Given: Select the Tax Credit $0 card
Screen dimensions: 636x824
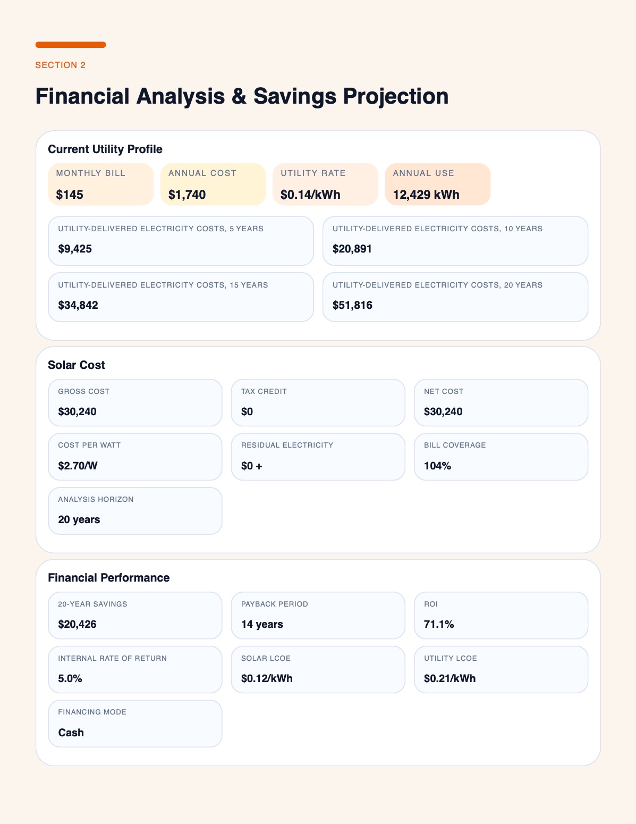Looking at the screenshot, I should click(x=318, y=402).
